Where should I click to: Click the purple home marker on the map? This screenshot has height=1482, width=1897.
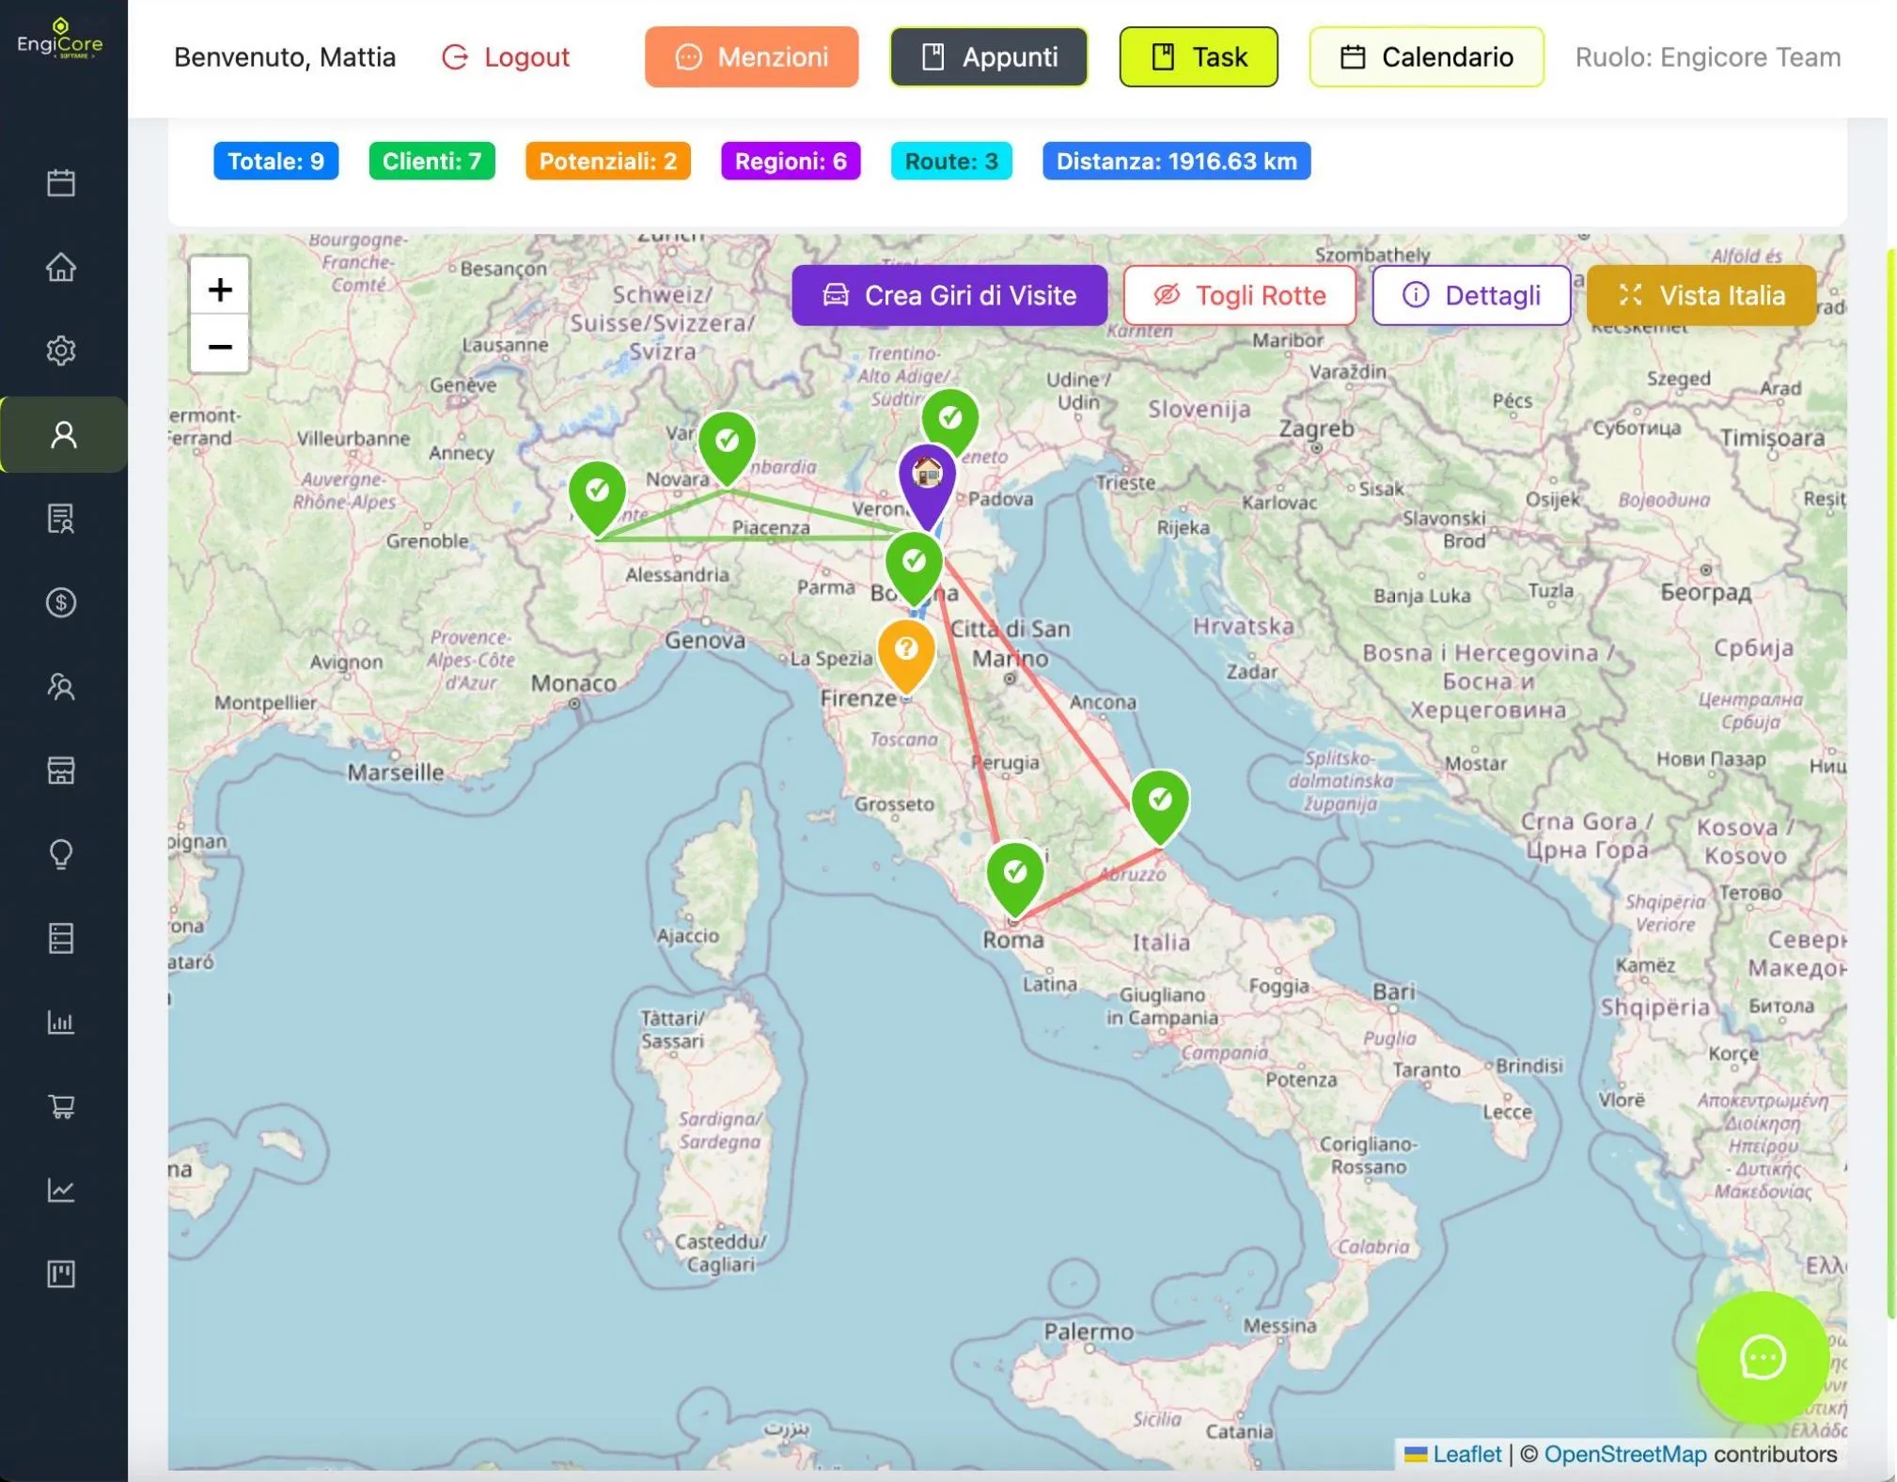coord(927,476)
